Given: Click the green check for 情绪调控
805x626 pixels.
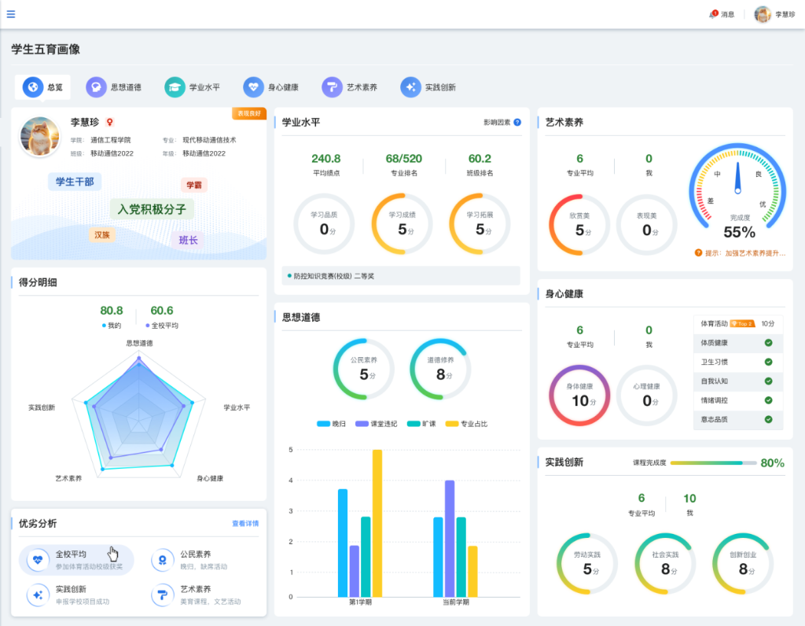Looking at the screenshot, I should 769,400.
